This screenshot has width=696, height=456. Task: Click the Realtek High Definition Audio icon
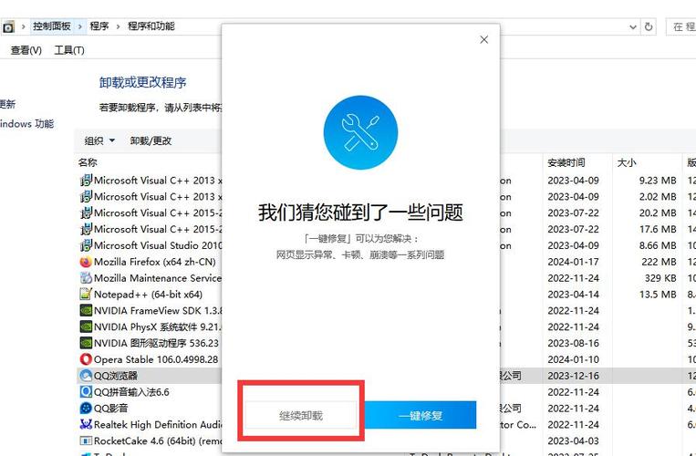86,424
